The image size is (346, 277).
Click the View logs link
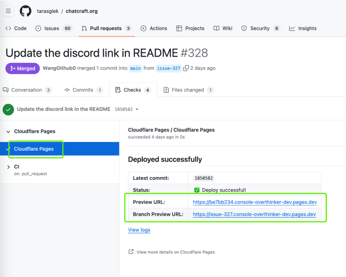(139, 230)
